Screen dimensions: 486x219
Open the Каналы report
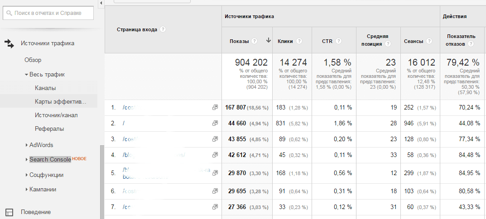pyautogui.click(x=45, y=88)
